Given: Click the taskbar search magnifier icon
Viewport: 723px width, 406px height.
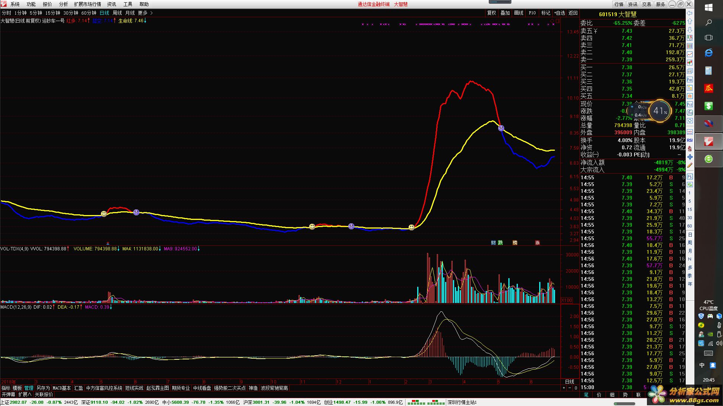Looking at the screenshot, I should pyautogui.click(x=708, y=23).
